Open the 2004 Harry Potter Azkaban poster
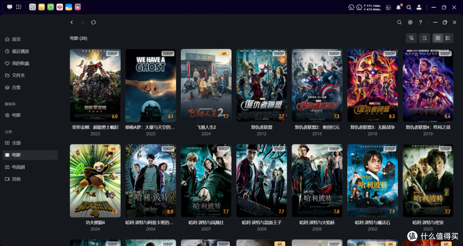Screen dimensions: 463x246 [150, 181]
